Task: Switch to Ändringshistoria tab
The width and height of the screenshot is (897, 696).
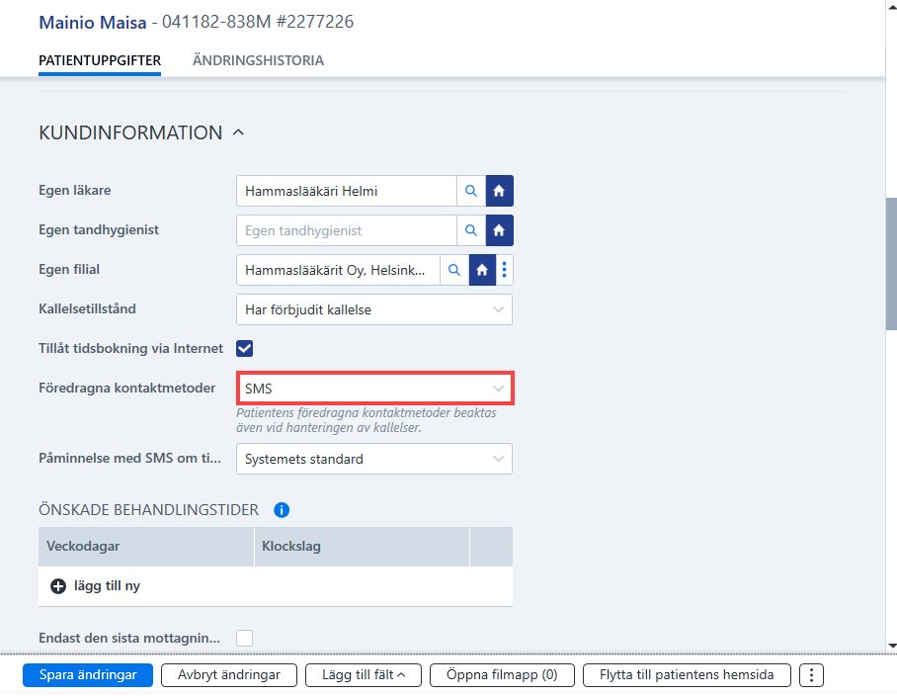Action: point(258,60)
